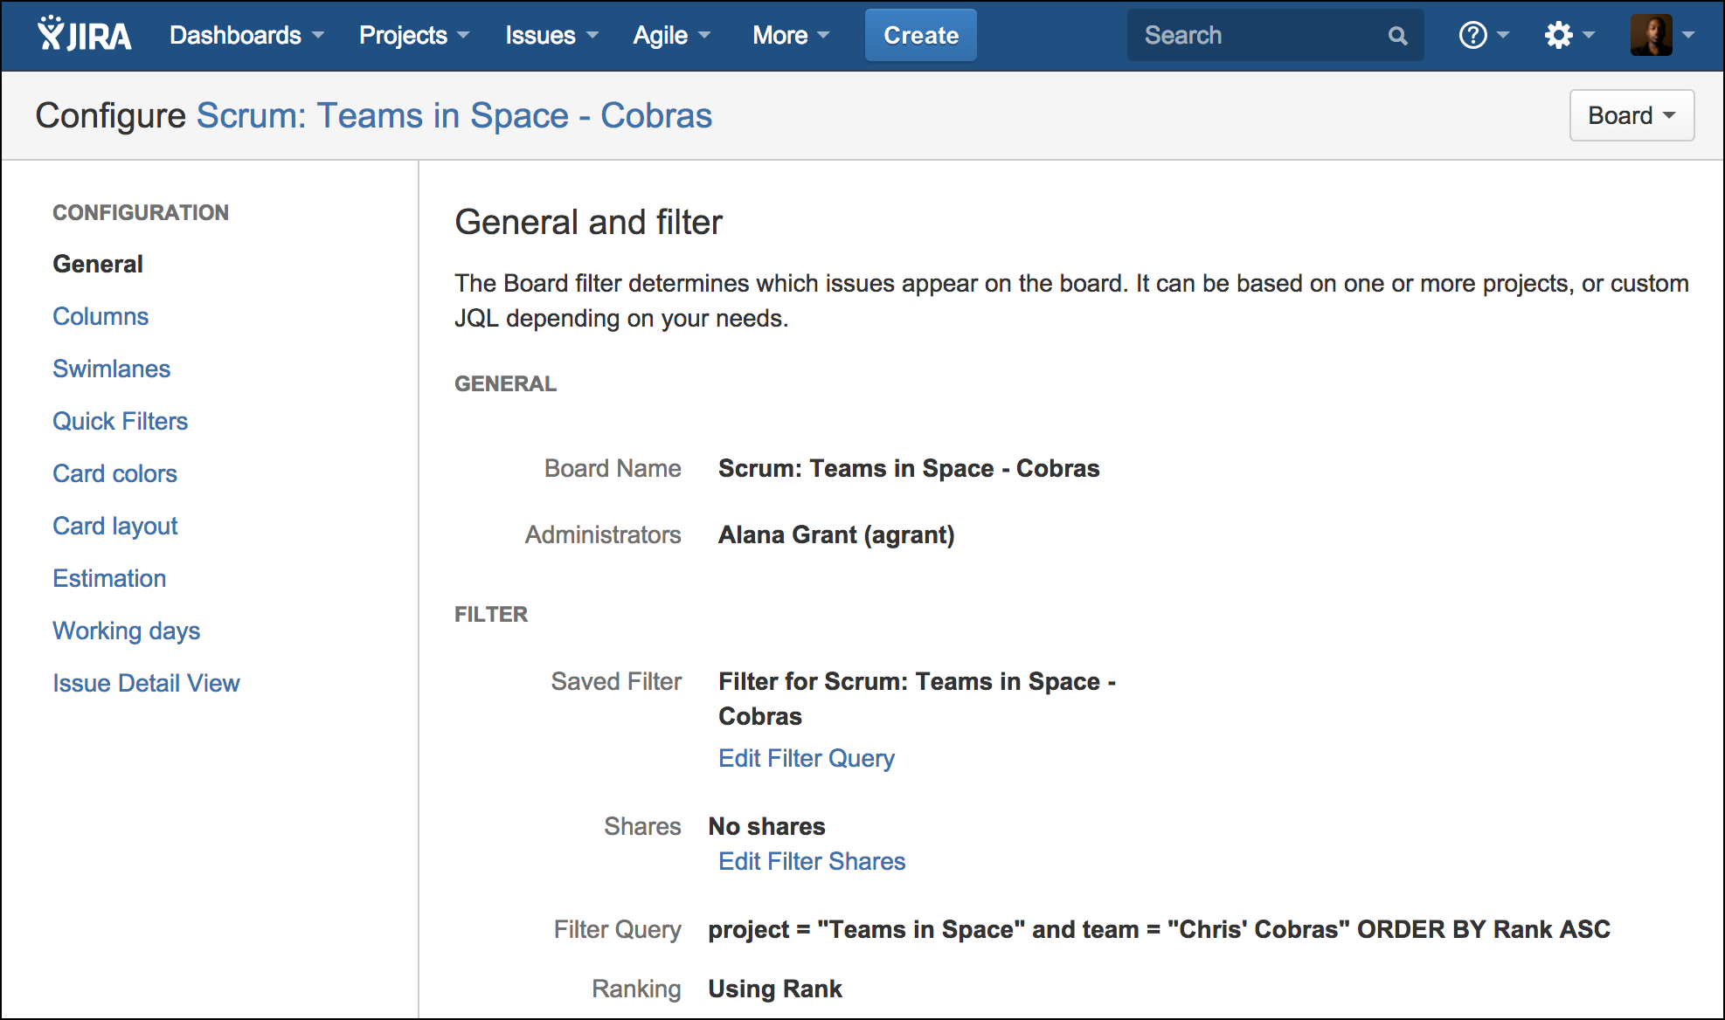Open the Dashboards dropdown
This screenshot has width=1725, height=1020.
click(x=236, y=35)
